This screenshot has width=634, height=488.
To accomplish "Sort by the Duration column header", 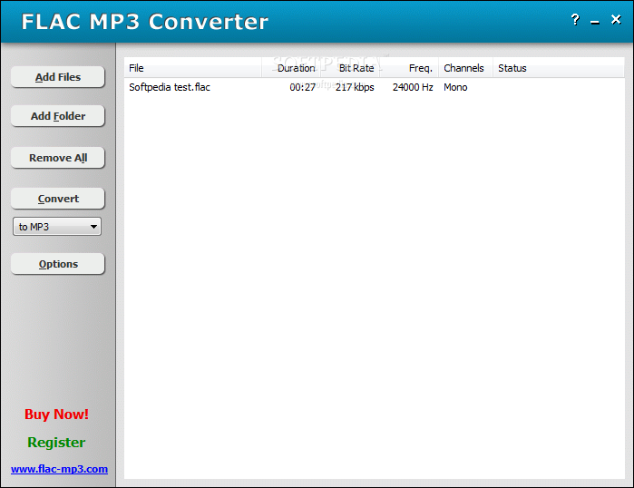I will 291,68.
